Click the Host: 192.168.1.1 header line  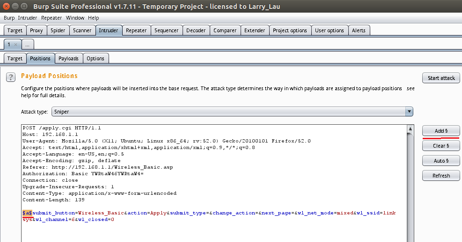(x=50, y=135)
